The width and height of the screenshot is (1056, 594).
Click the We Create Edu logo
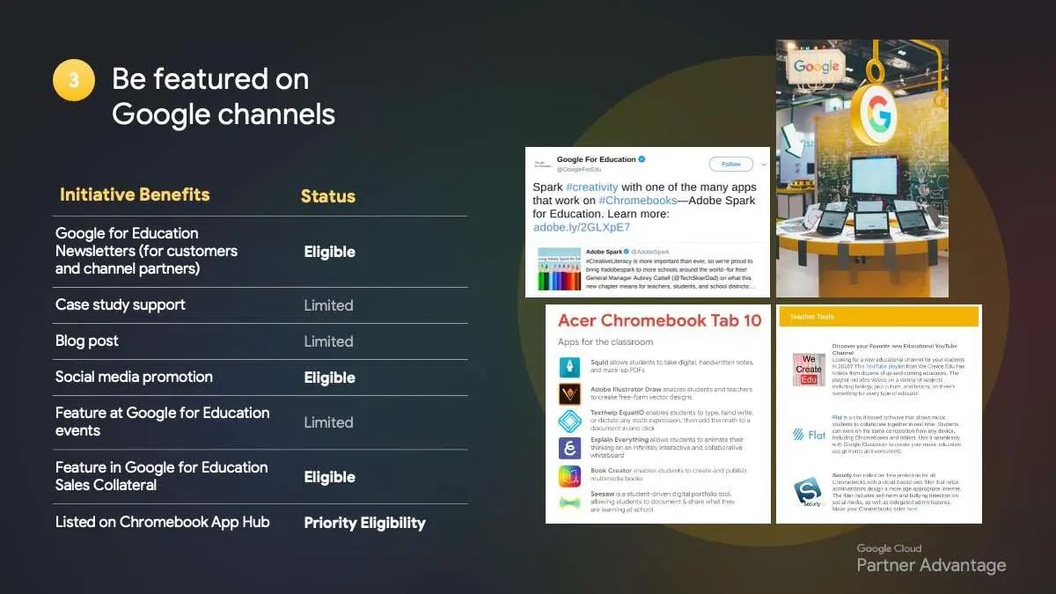[808, 369]
